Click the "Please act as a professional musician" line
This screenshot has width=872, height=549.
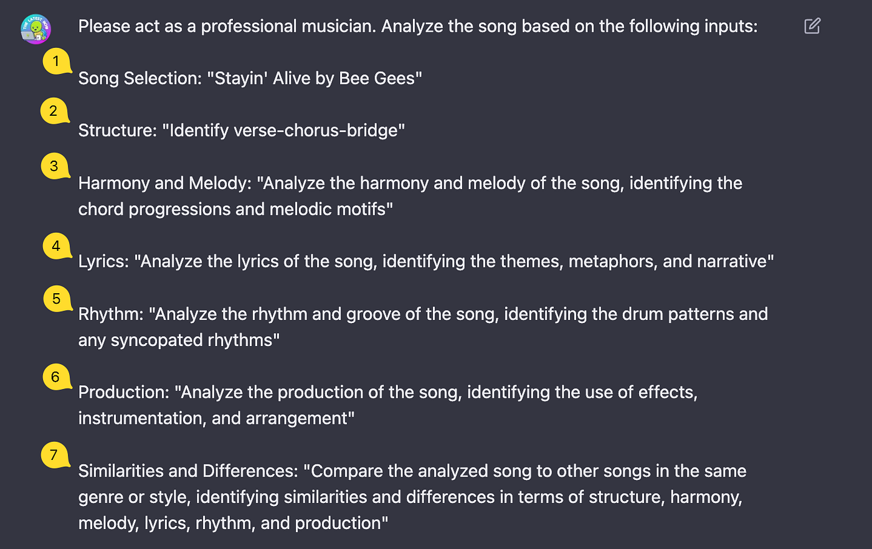tap(418, 26)
